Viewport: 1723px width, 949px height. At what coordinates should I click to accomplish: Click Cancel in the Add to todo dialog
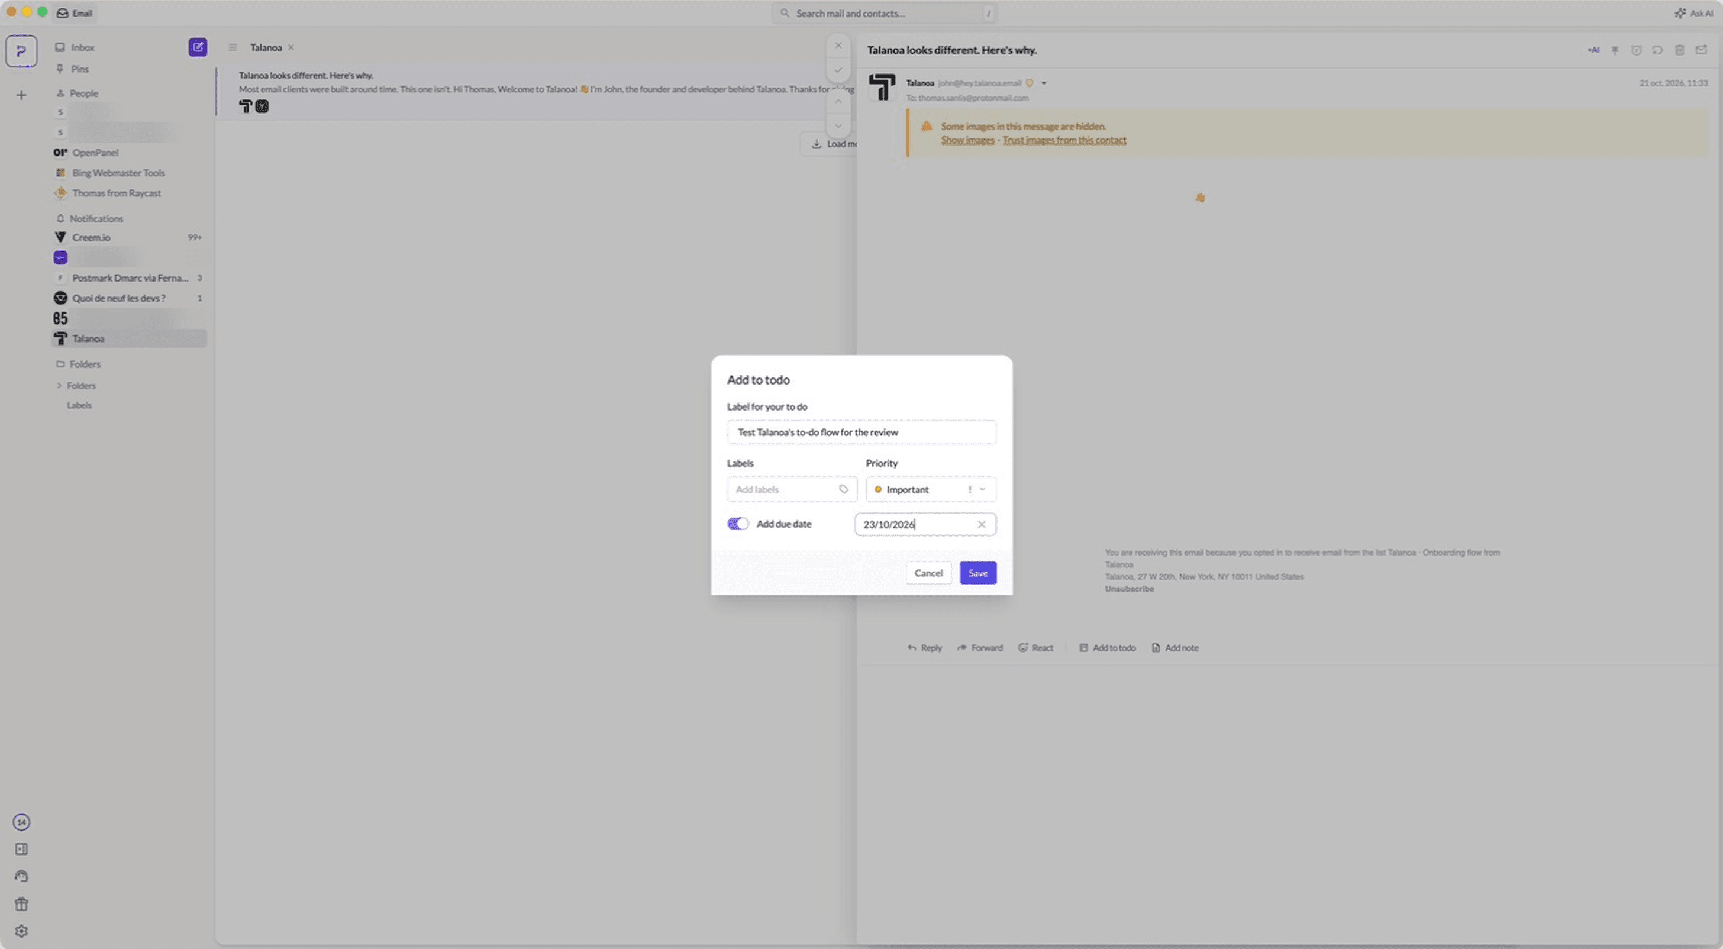pyautogui.click(x=928, y=573)
